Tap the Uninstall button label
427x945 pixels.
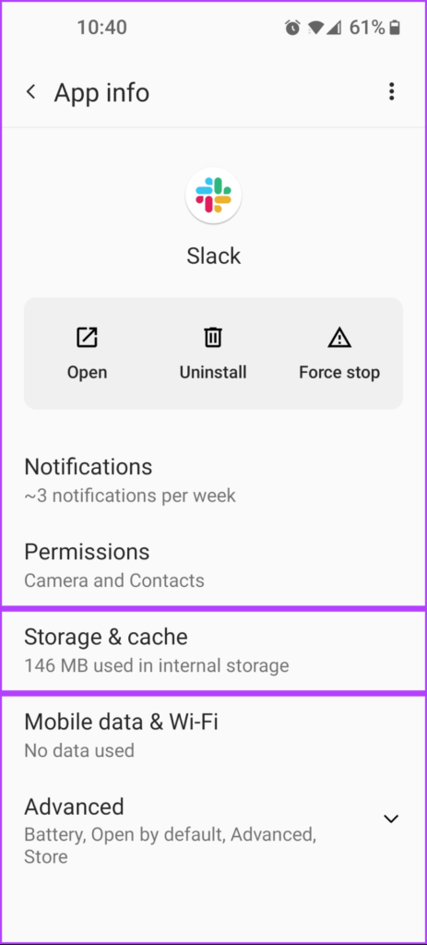pyautogui.click(x=213, y=373)
